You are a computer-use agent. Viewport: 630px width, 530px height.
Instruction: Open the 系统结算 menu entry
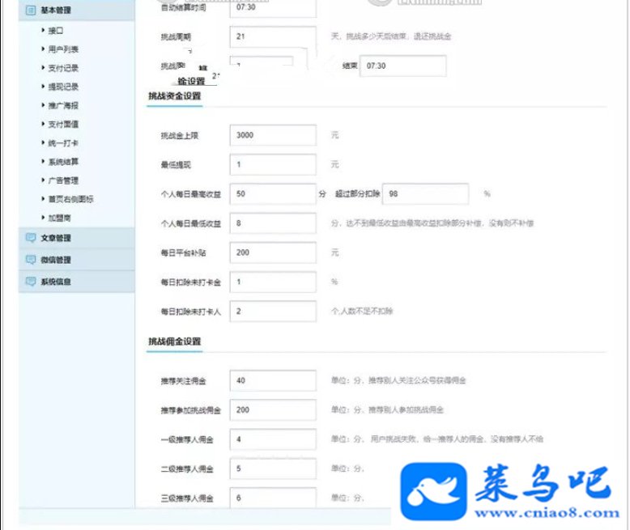click(x=63, y=162)
